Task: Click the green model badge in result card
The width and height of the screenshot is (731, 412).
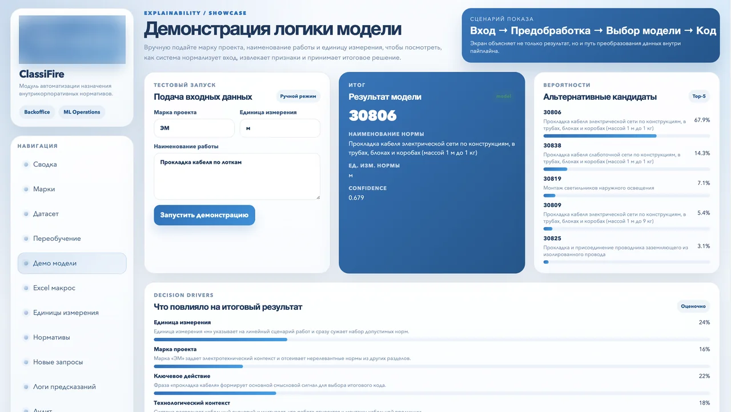Action: 504,96
